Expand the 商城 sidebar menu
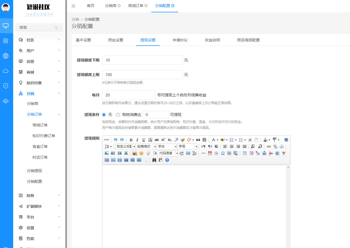350x248 pixels. [39, 72]
